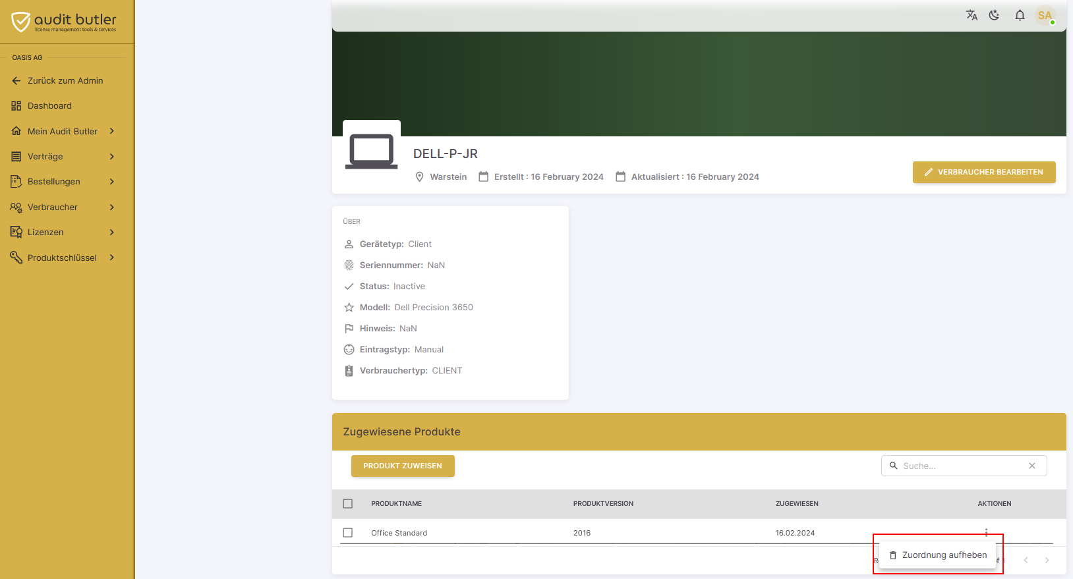1073x579 pixels.
Task: Open actions menu for Office Standard row
Action: (x=986, y=533)
